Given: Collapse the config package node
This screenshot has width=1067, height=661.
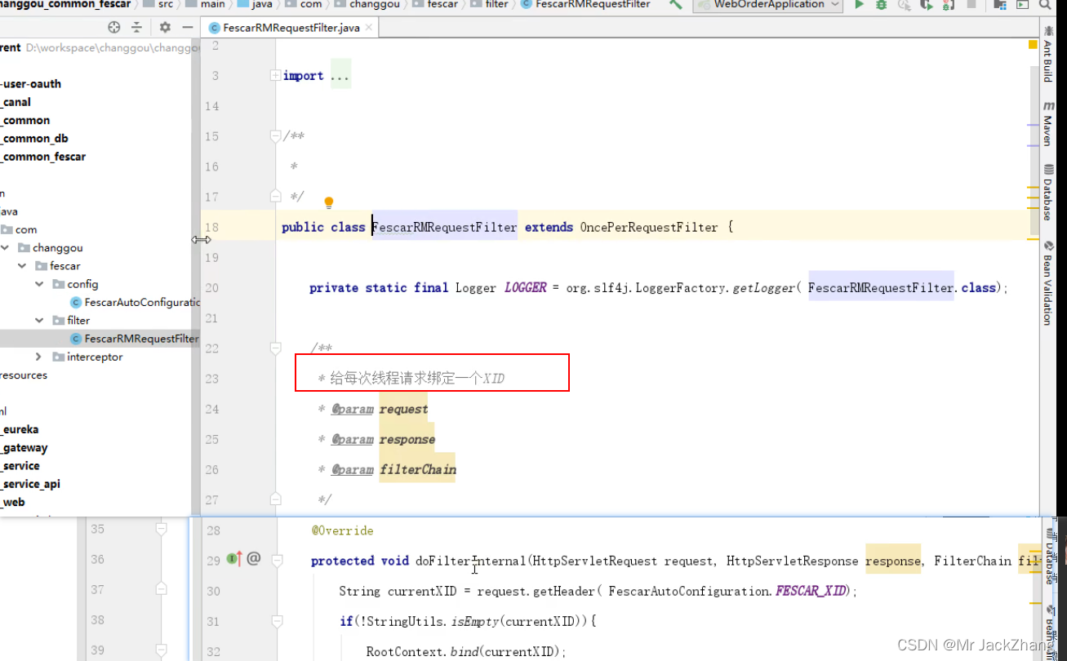Looking at the screenshot, I should (x=39, y=284).
